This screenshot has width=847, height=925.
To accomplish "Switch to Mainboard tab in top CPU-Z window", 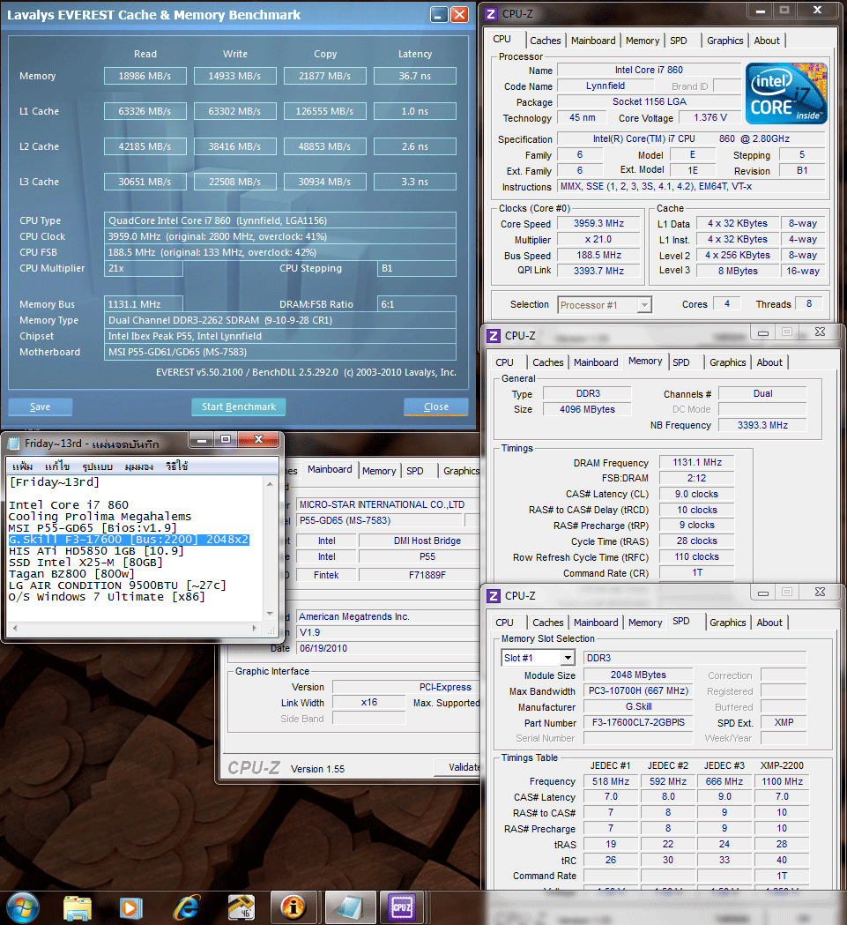I will point(593,41).
